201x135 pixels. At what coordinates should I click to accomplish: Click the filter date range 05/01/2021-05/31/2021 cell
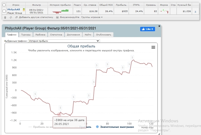tap(36, 11)
